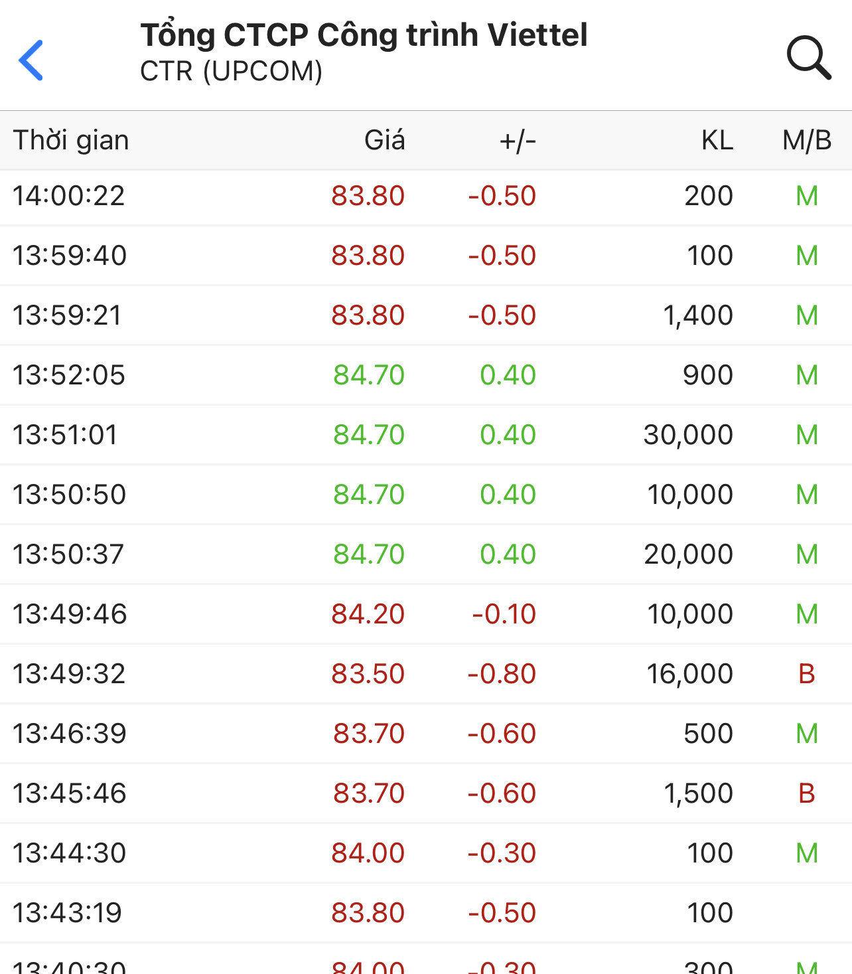Tap the +/- column header
Viewport: 852px width, 974px height.
(x=518, y=141)
